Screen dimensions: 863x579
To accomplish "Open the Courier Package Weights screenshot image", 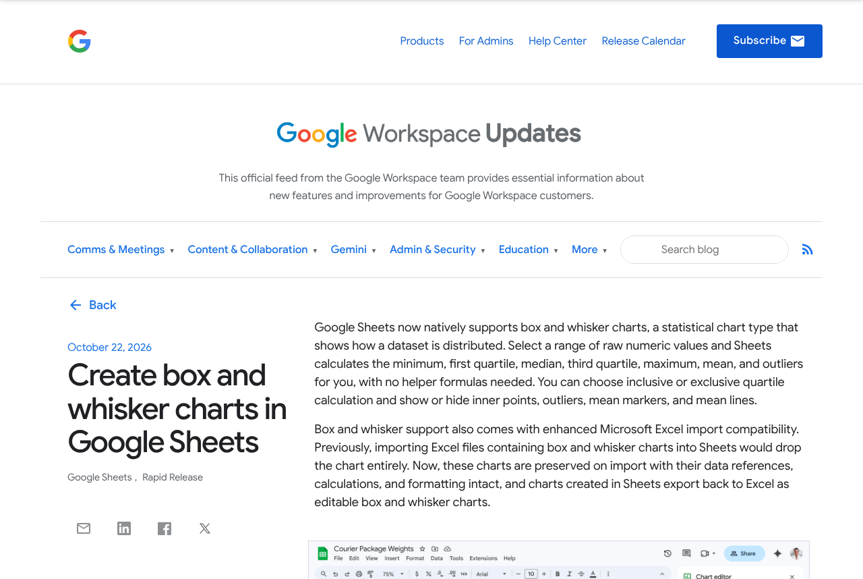I will click(559, 559).
